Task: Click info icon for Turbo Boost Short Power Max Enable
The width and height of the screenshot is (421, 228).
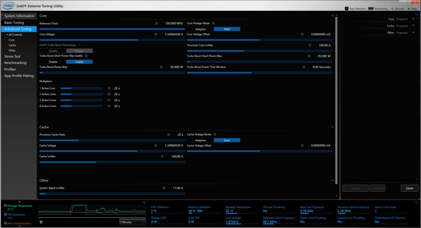Action: click(x=86, y=56)
